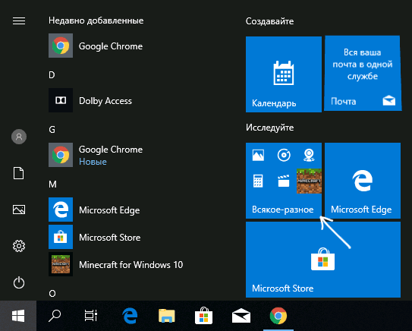Click the Создавайте group title
412x331 pixels.
point(270,21)
